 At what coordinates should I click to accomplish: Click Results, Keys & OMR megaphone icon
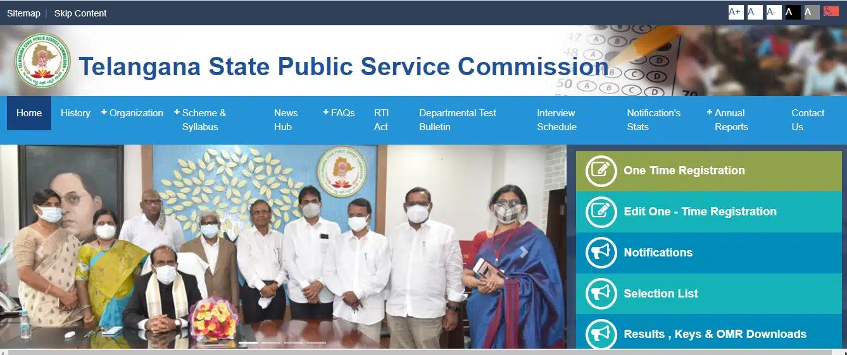pyautogui.click(x=601, y=334)
